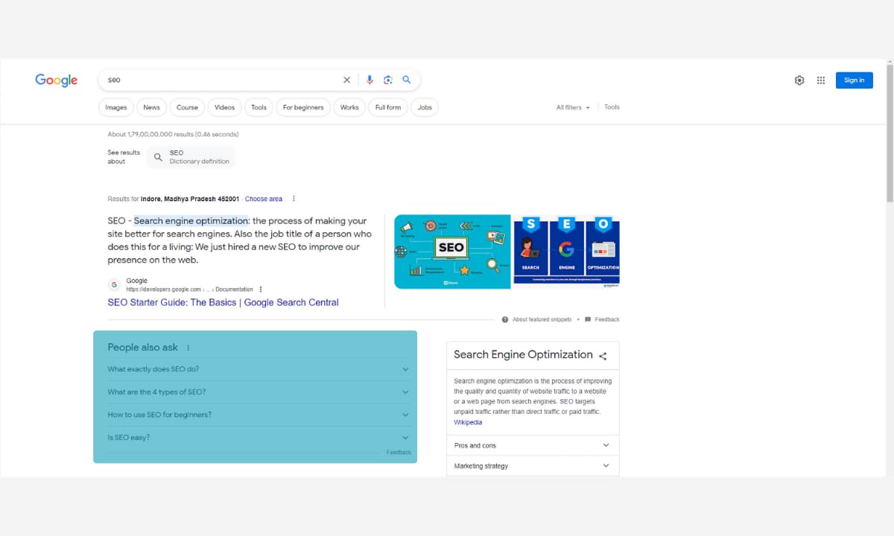Expand the Marketing strategy section
894x536 pixels.
(533, 466)
